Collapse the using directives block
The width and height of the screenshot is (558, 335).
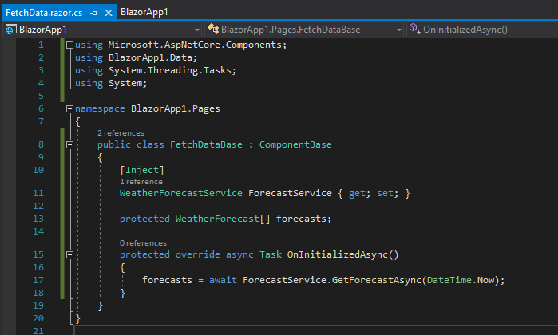(x=69, y=45)
